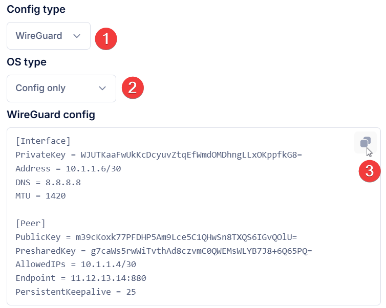This screenshot has height=308, width=386.
Task: Open the WireGuard config type dropdown
Action: click(49, 36)
